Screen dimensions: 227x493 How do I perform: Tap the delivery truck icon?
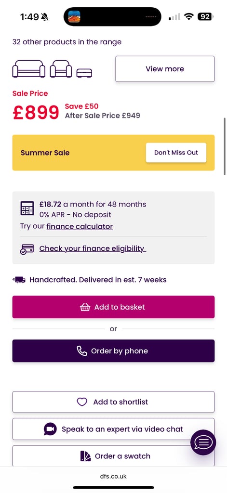coord(19,280)
